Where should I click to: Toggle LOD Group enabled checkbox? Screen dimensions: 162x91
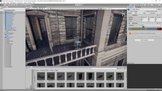[131, 23]
